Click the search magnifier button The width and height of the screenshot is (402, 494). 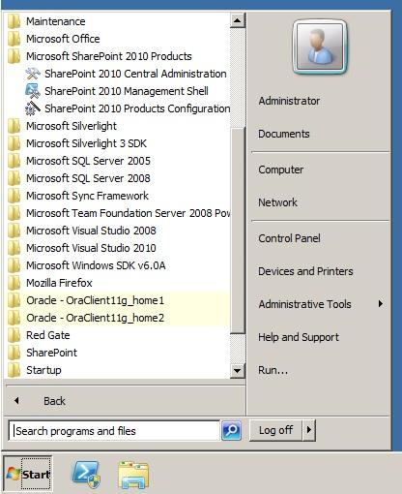pos(231,430)
